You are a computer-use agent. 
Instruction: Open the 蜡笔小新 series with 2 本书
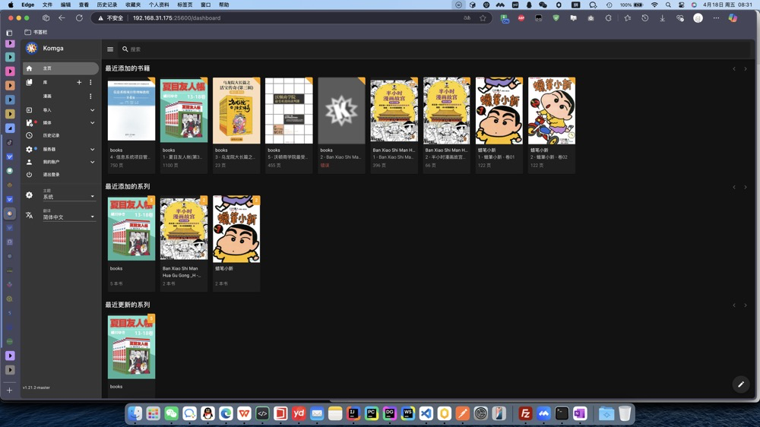click(236, 228)
